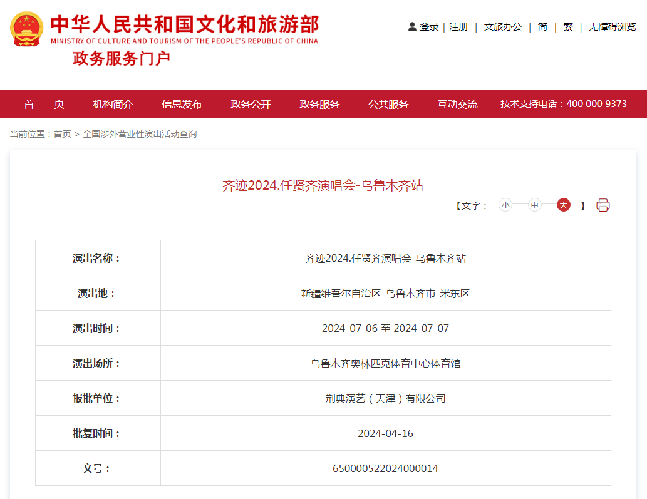Click 新疆维吾尔自治区-乌鲁木齐市-米东区 cell

[x=385, y=293]
